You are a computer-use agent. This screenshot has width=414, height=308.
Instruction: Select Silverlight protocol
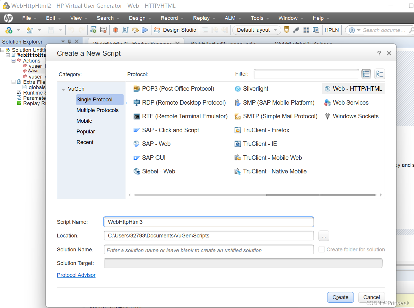point(251,89)
